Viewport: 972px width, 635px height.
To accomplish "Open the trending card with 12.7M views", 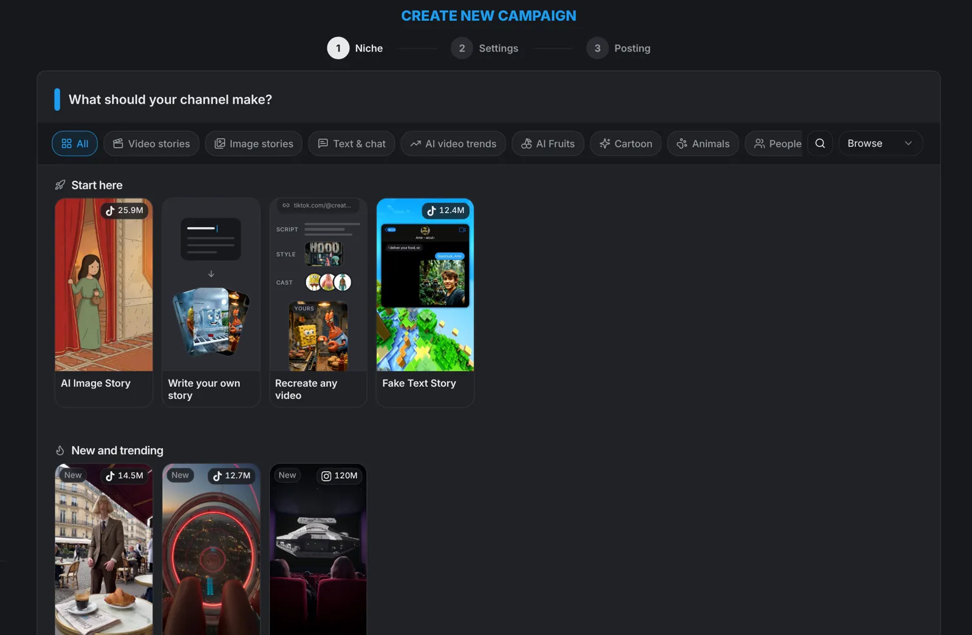I will pos(211,549).
